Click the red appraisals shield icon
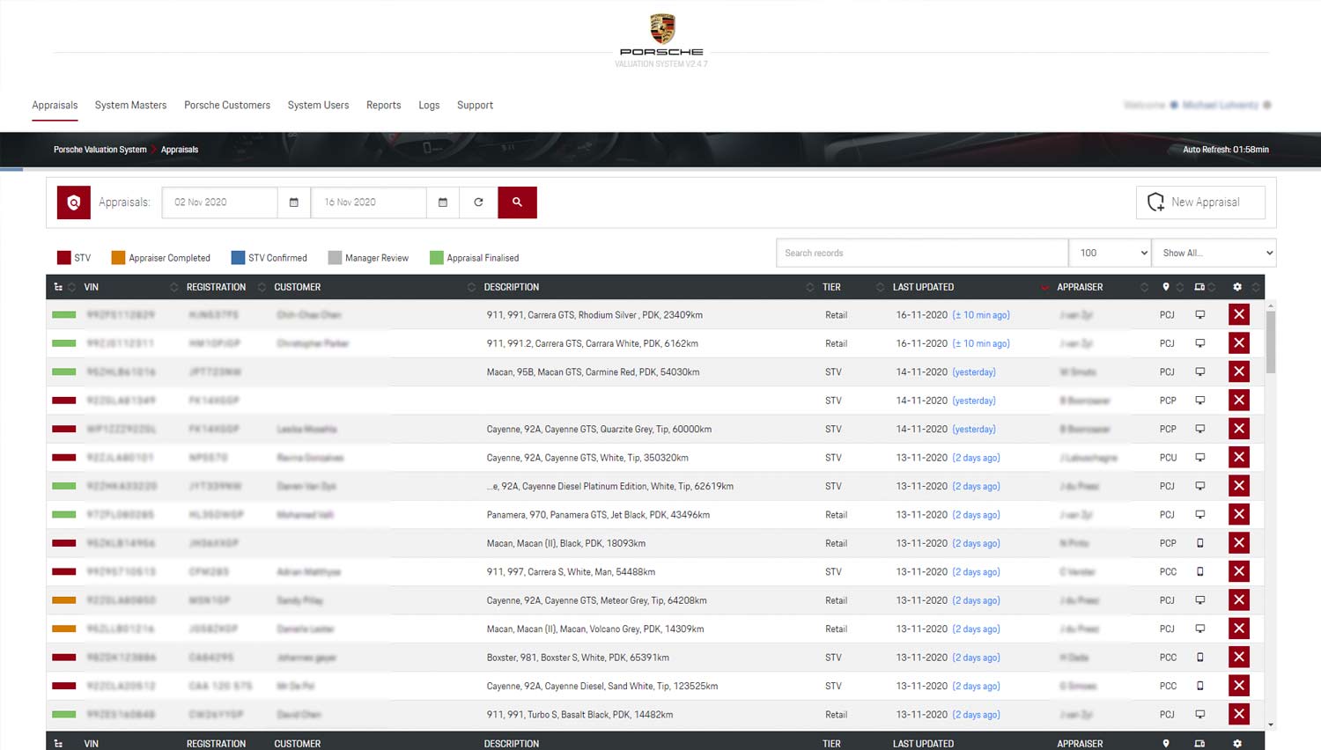 (x=74, y=202)
